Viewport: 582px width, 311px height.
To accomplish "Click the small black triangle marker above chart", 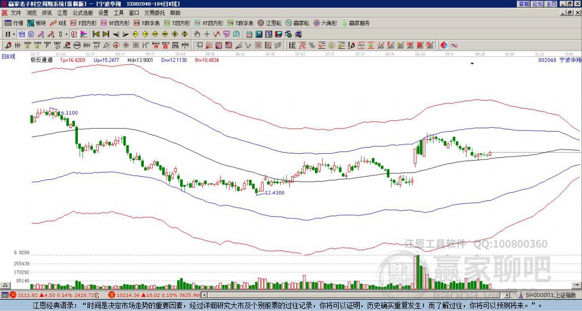I will [x=472, y=64].
